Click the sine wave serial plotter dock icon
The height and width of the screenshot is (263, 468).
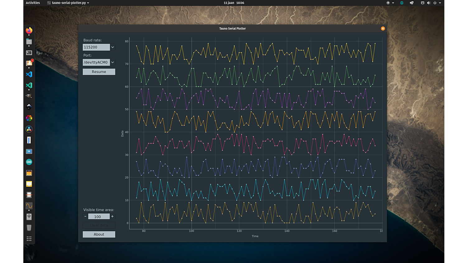29,206
